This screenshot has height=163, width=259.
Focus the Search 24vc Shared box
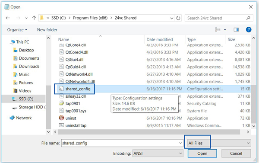tap(219, 18)
